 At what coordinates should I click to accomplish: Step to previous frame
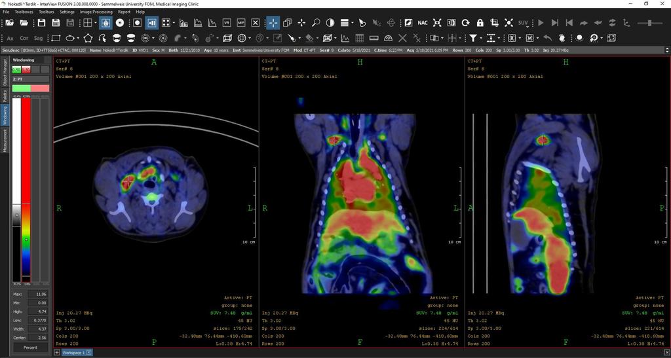coord(569,23)
